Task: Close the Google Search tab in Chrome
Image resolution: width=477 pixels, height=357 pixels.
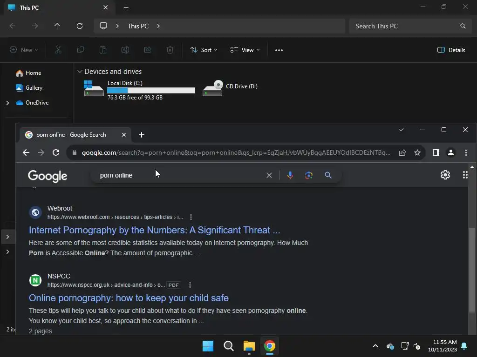Action: click(124, 135)
